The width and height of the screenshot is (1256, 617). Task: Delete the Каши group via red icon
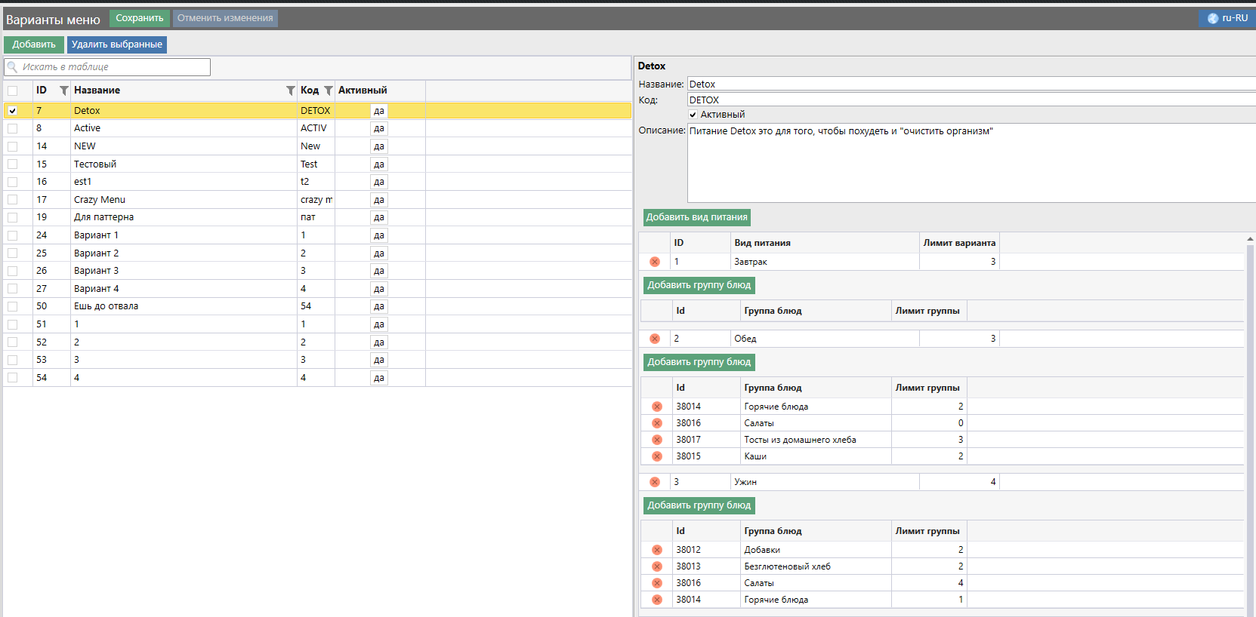coord(657,456)
